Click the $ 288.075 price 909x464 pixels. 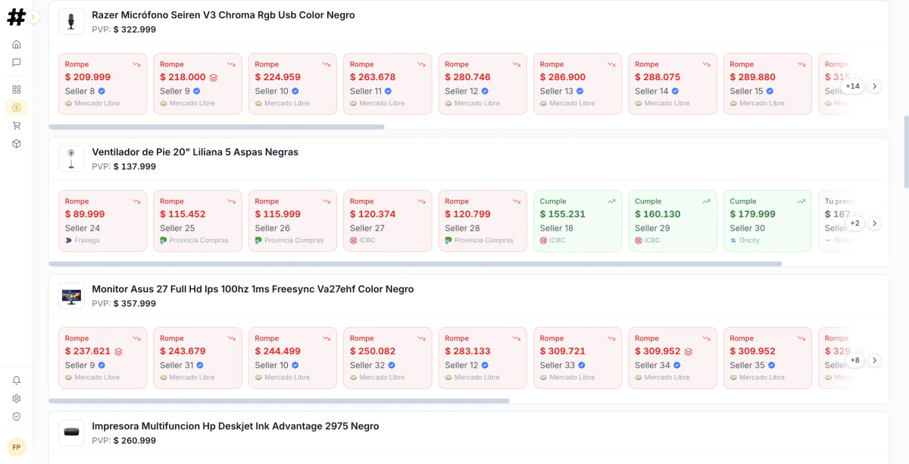coord(658,77)
